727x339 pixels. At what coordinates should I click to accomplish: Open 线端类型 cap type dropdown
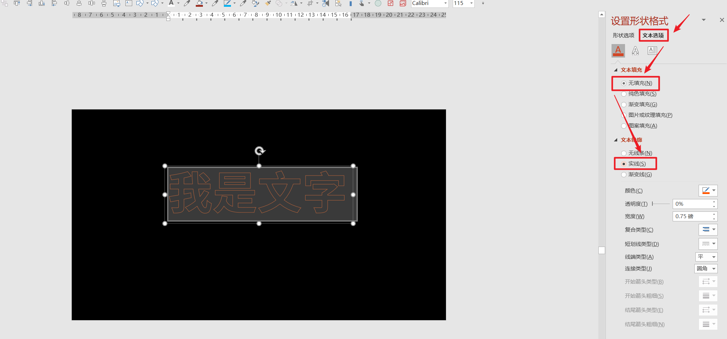pos(706,257)
